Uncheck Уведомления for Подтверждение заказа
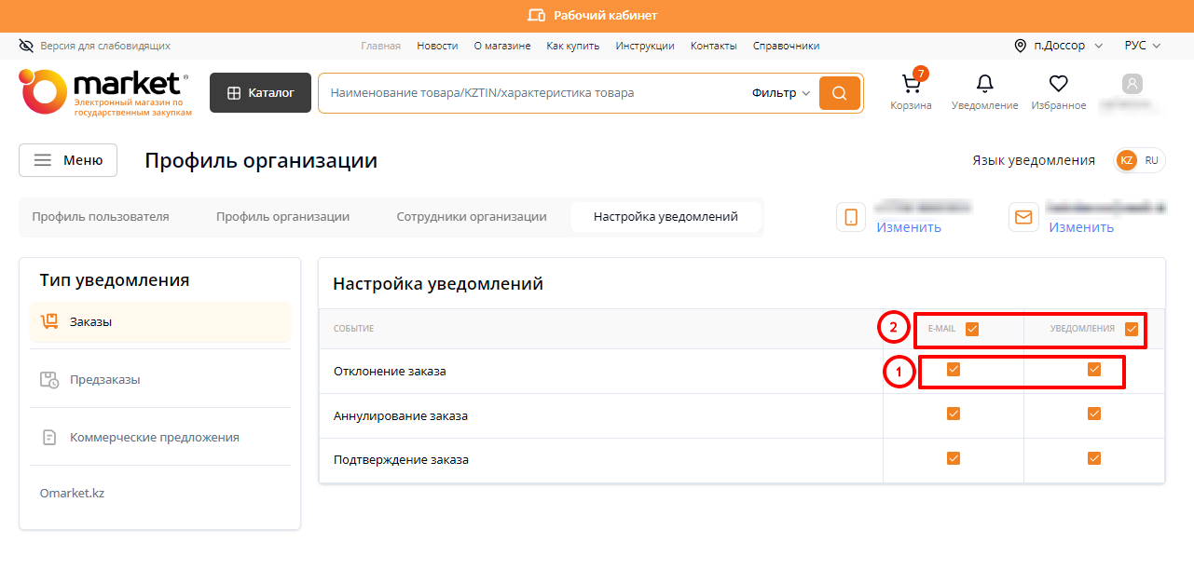The image size is (1194, 584). point(1094,458)
